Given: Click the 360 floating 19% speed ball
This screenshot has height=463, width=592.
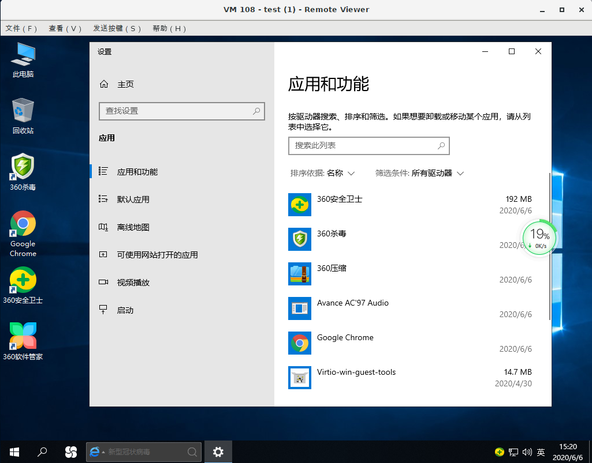Looking at the screenshot, I should click(x=539, y=238).
